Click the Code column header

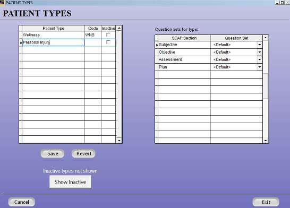click(93, 28)
